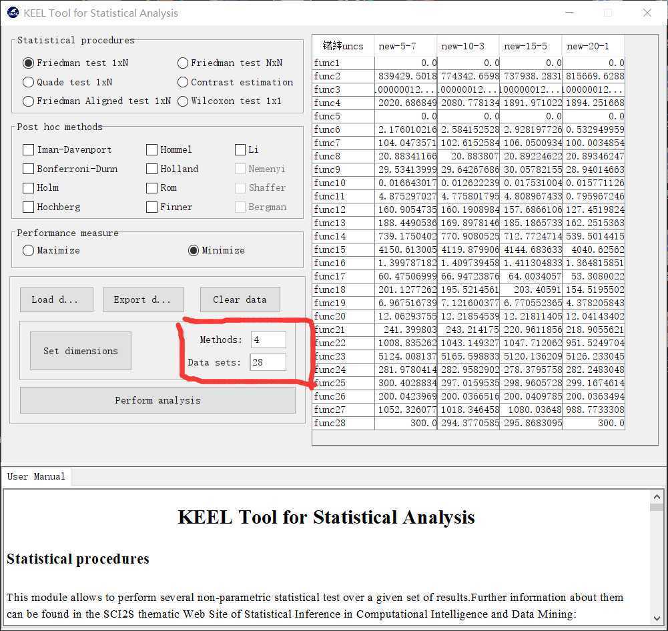
Task: Click the KEEL application icon in title bar
Action: pos(13,13)
